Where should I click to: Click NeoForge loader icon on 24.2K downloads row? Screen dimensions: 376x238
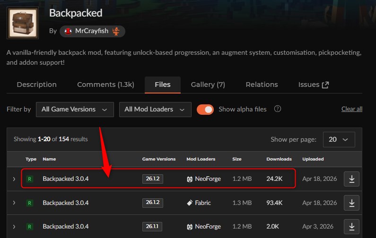tap(190, 179)
